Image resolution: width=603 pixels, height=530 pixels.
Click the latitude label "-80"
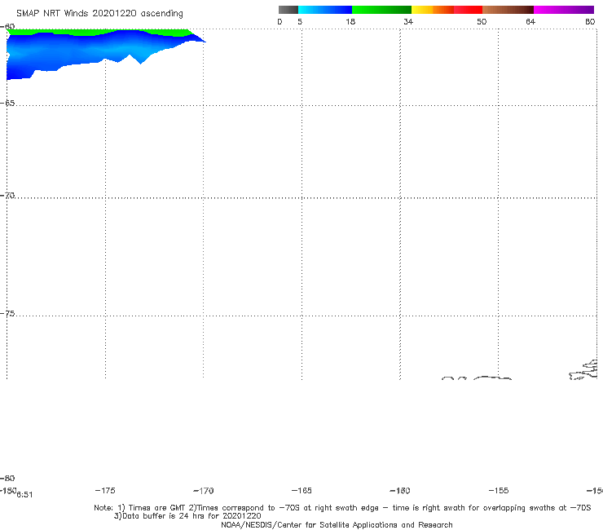7,478
